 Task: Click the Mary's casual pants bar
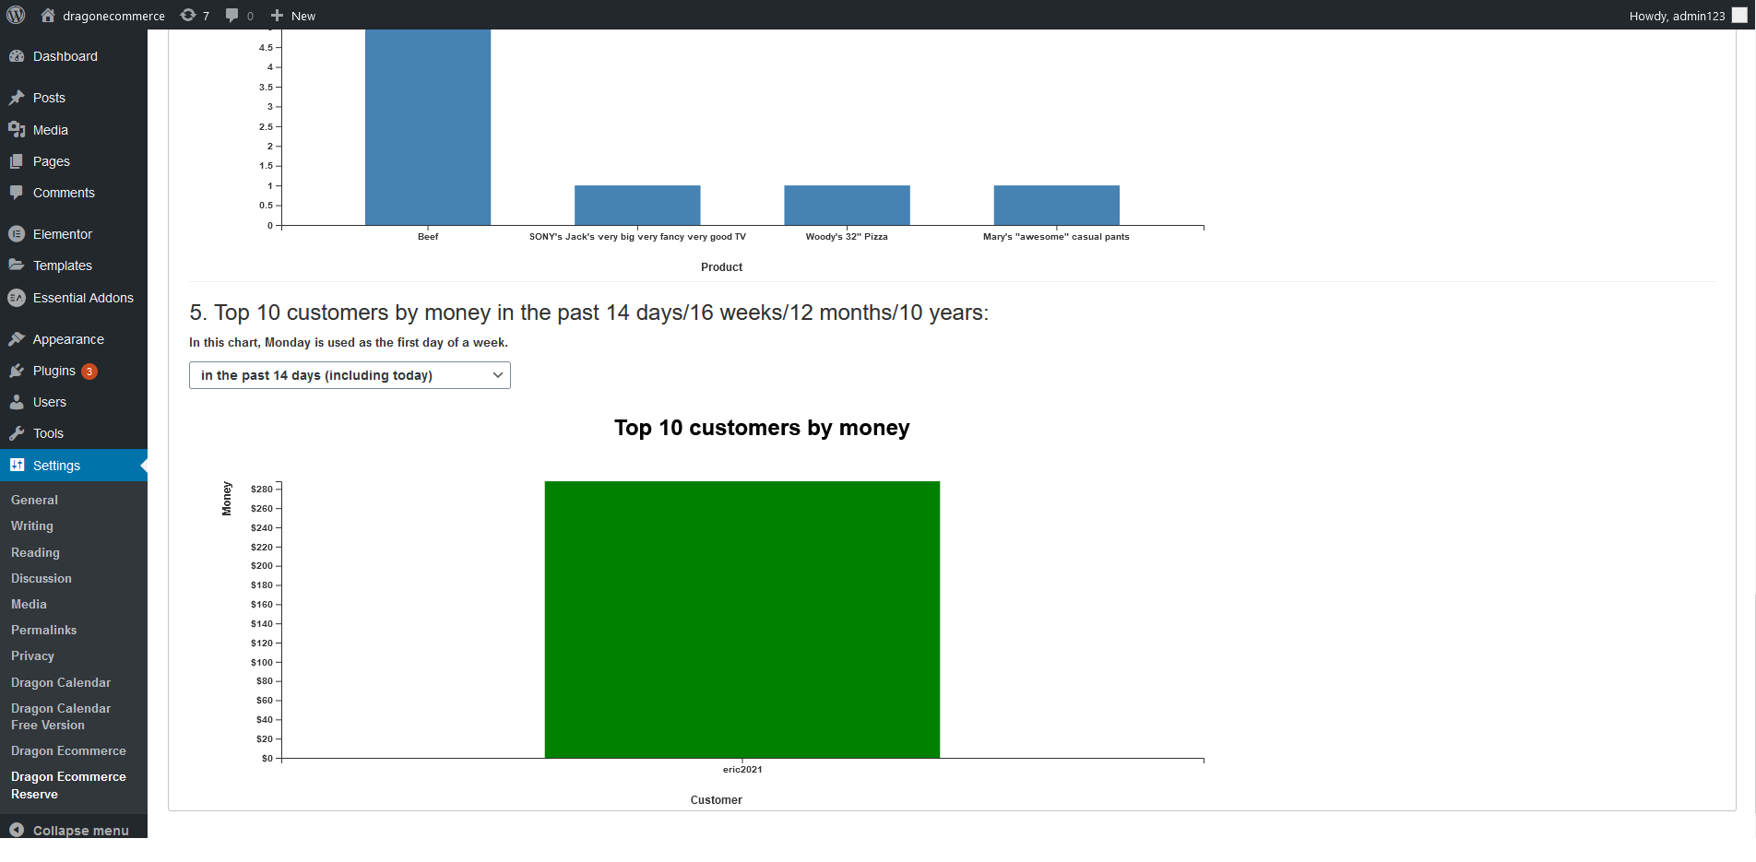[1057, 206]
